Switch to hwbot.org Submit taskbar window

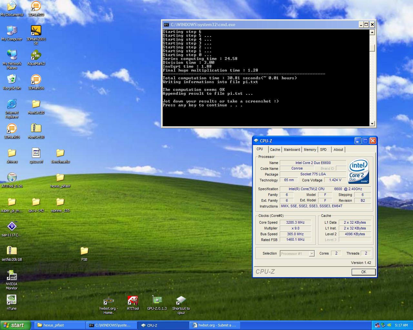pyautogui.click(x=215, y=325)
